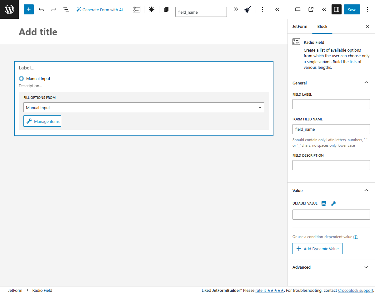
Task: Select the Manual Input radio button
Action: coord(21,79)
